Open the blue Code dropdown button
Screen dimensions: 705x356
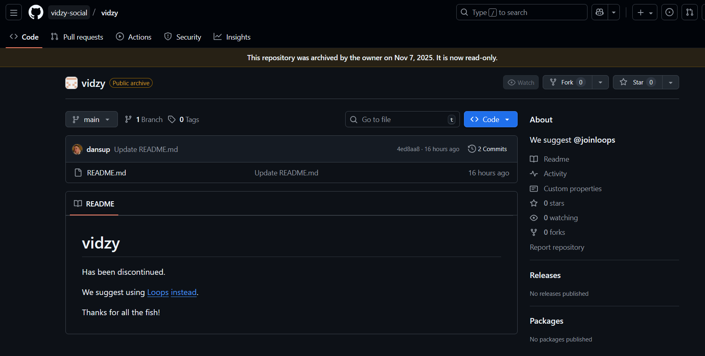coord(490,120)
